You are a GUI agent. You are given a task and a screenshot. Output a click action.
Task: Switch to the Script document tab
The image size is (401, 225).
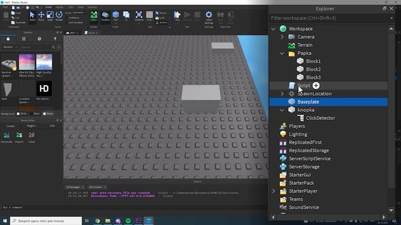tap(91, 33)
